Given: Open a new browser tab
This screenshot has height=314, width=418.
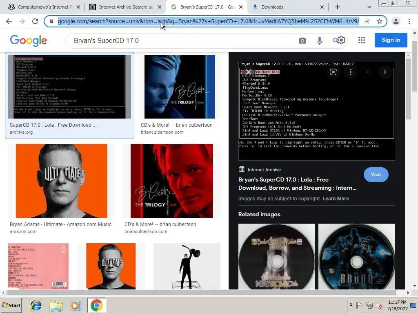Looking at the screenshot, I should click(x=338, y=7).
